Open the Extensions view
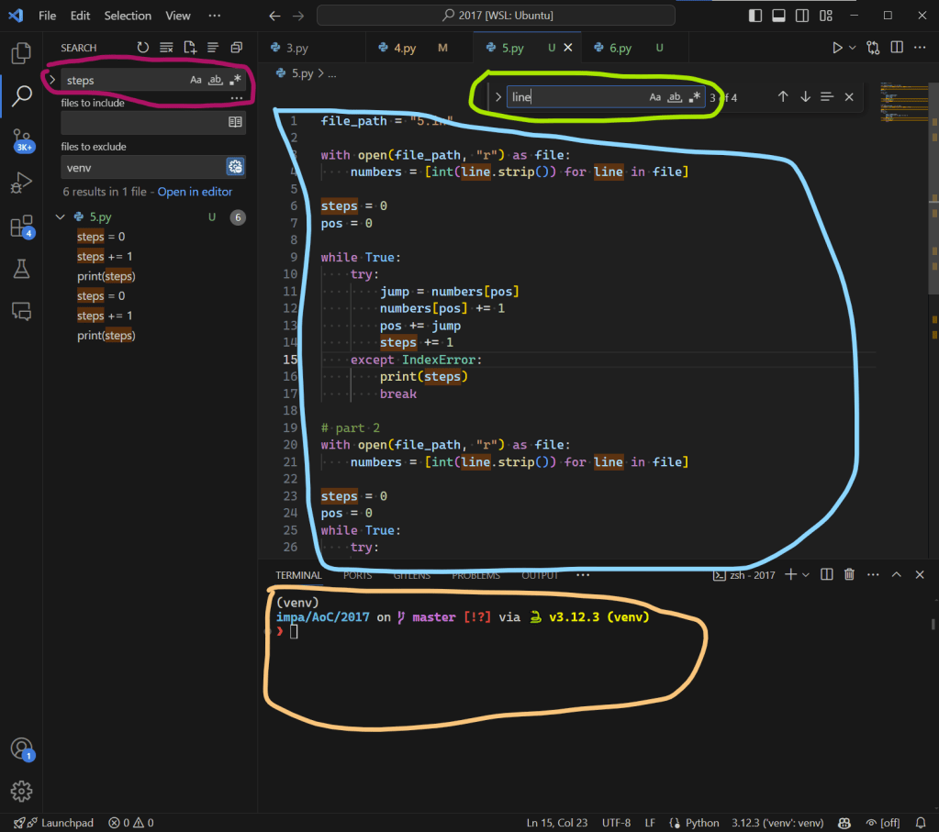Screen dimensions: 939x832 (x=20, y=227)
